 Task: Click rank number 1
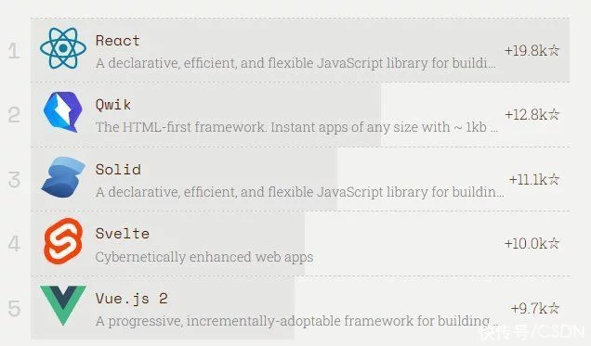(x=14, y=51)
